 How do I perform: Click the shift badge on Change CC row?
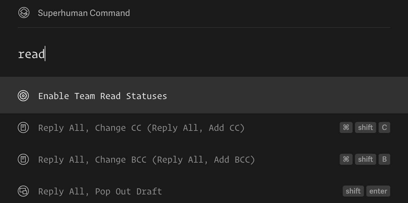tap(365, 127)
